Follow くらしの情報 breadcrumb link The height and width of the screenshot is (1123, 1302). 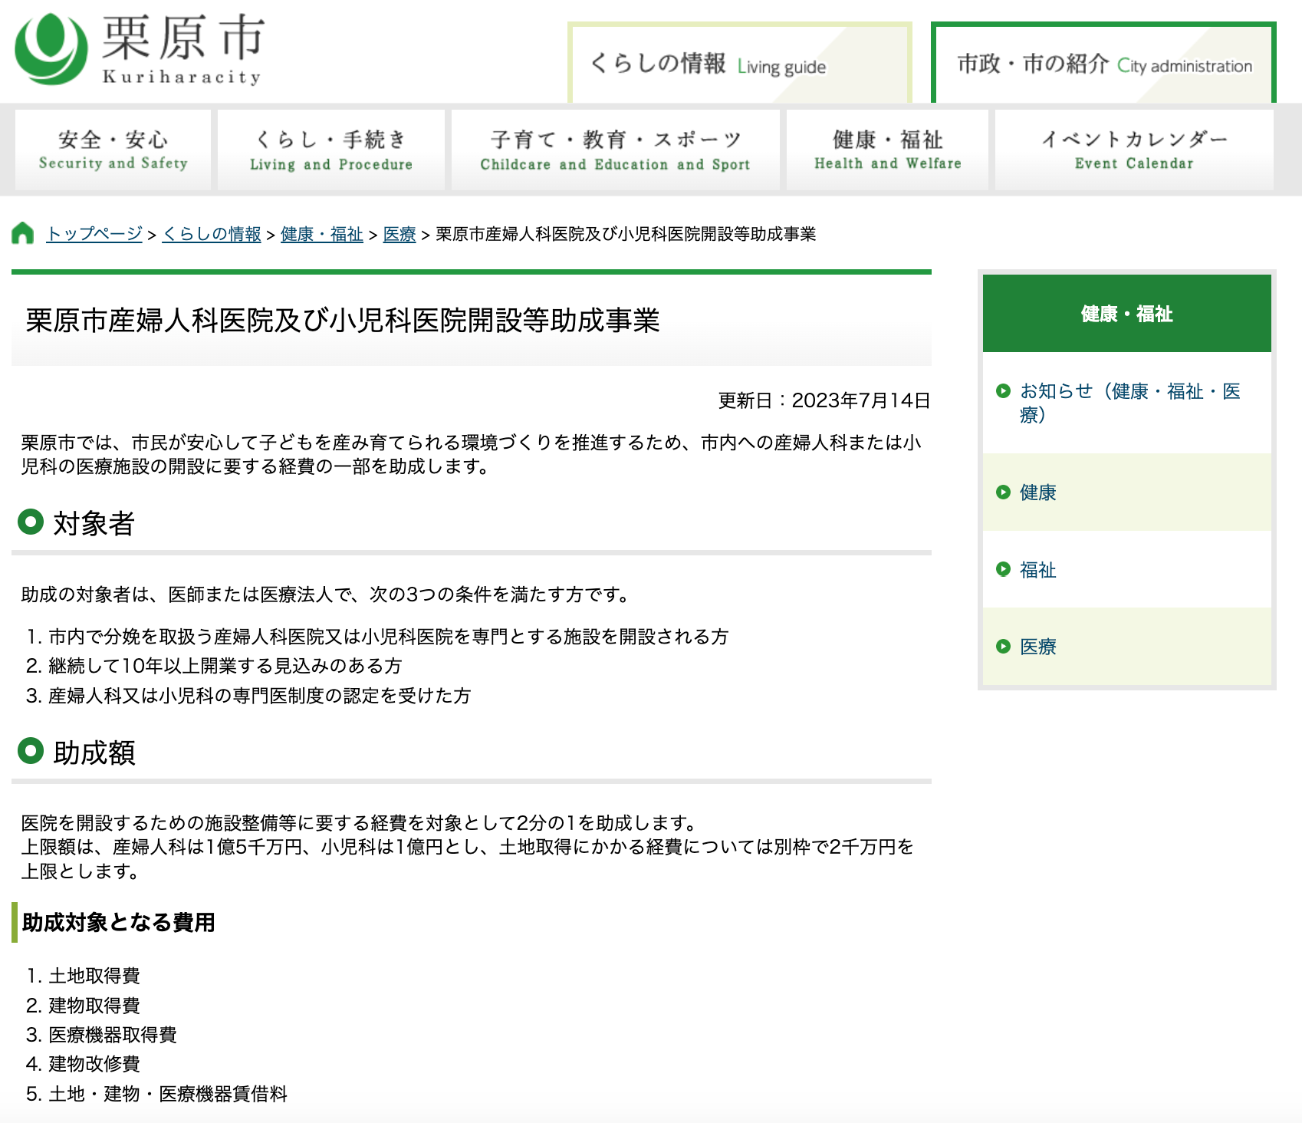pos(212,234)
